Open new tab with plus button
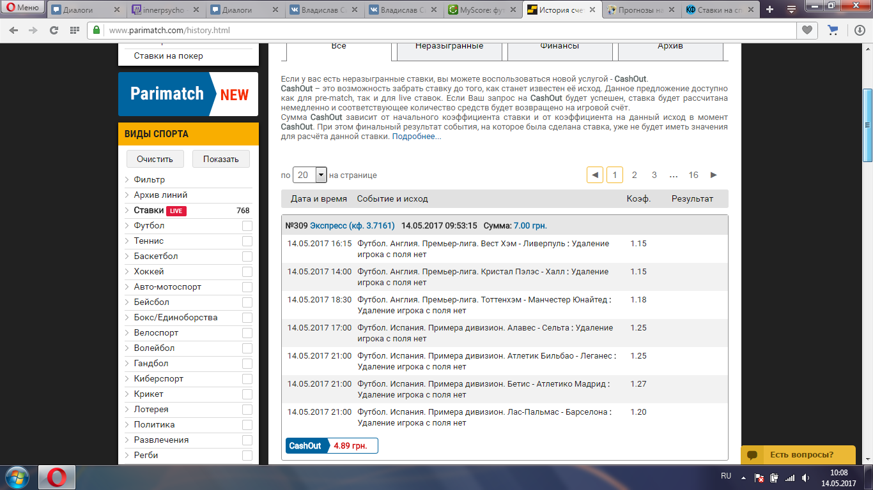Screen dimensions: 873x490 (x=769, y=10)
